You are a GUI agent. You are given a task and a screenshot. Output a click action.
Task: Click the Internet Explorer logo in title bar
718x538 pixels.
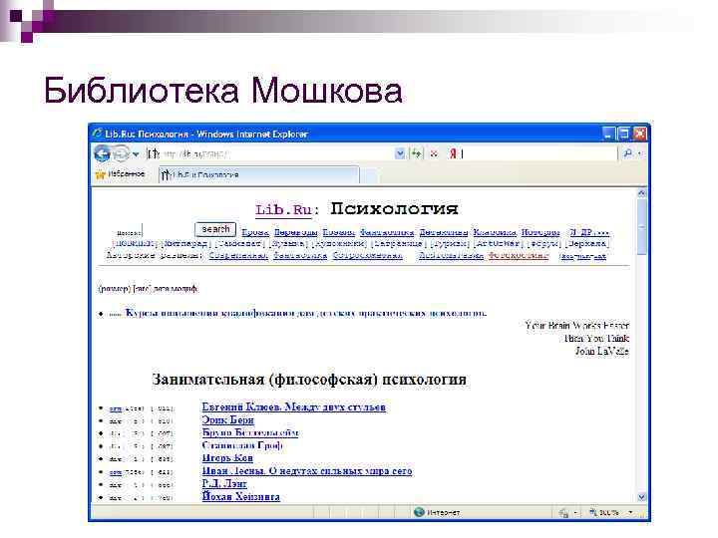pos(97,134)
